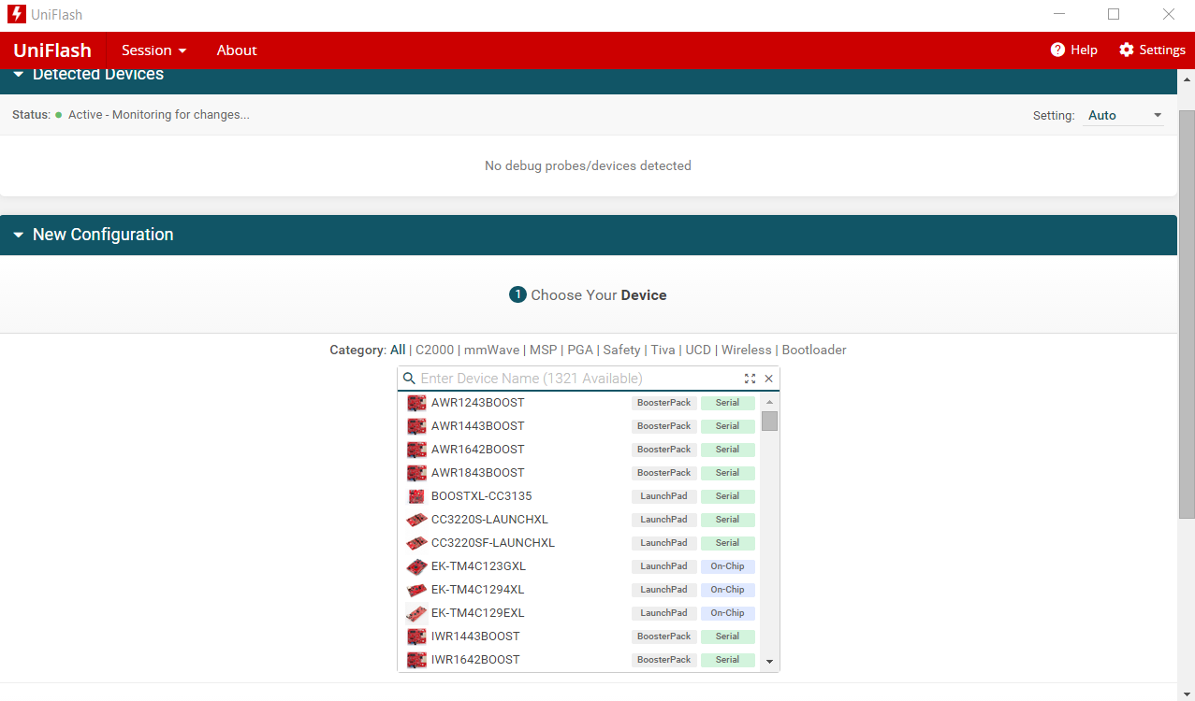Filter devices by the C2000 category
Viewport: 1195px width, 701px height.
(436, 350)
